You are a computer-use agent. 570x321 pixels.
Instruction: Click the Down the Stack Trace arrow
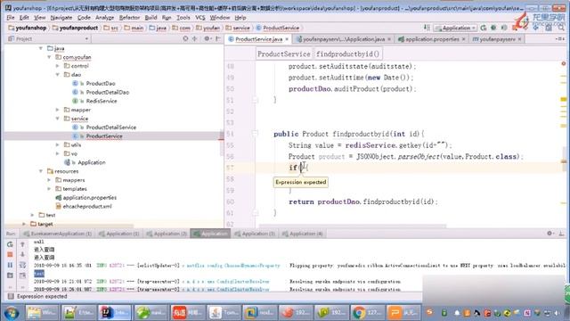22,254
